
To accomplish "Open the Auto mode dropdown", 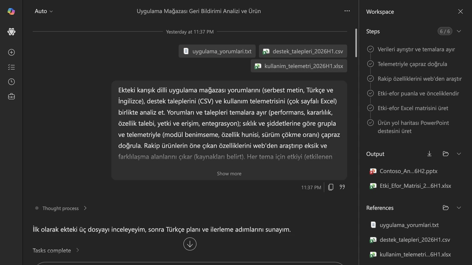I will [x=44, y=11].
